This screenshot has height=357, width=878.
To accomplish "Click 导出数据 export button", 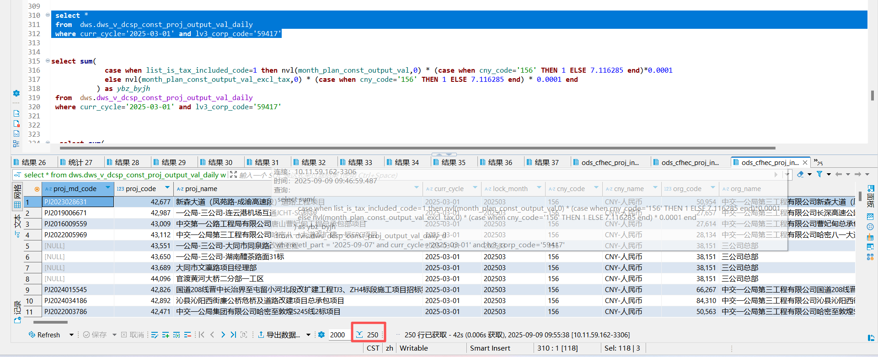I will point(279,335).
